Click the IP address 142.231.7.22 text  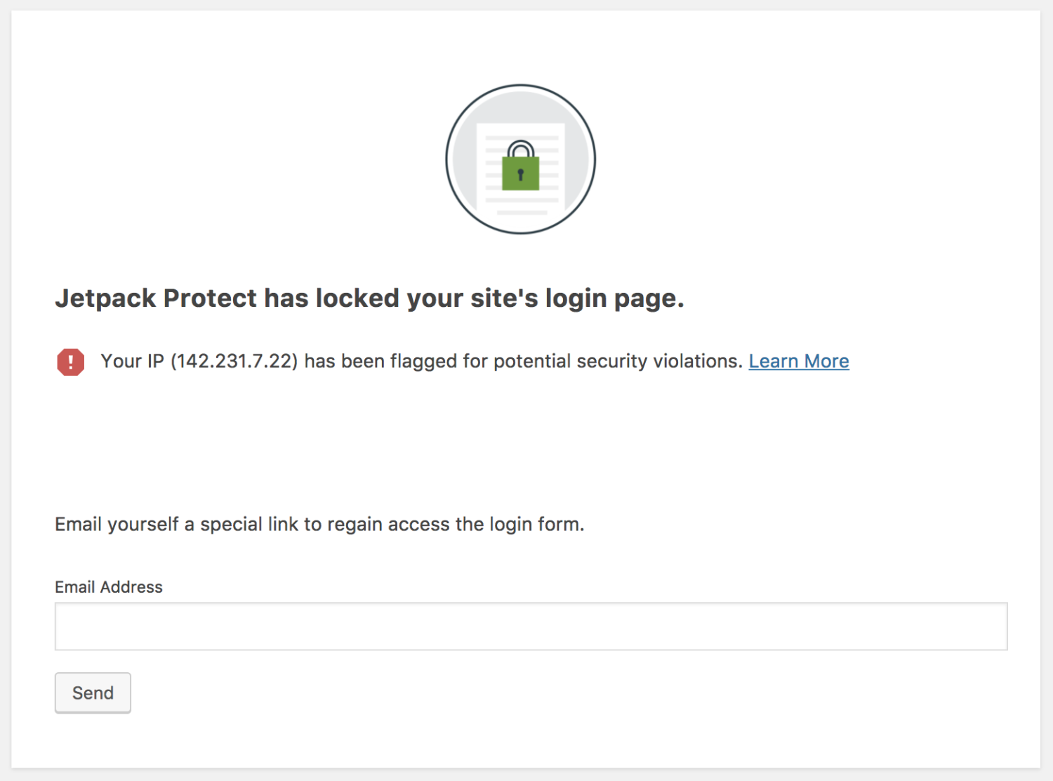click(234, 361)
